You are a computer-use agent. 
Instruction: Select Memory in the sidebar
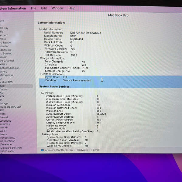pyautogui.click(x=4, y=72)
